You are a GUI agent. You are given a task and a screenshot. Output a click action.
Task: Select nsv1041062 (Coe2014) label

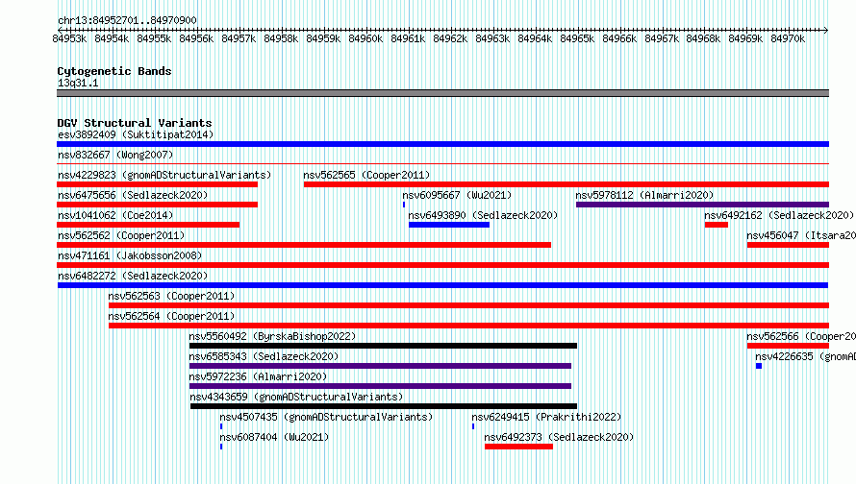[x=115, y=215]
